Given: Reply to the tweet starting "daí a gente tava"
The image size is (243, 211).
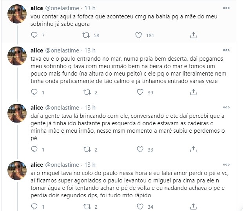Looking at the screenshot, I should [x=34, y=150].
